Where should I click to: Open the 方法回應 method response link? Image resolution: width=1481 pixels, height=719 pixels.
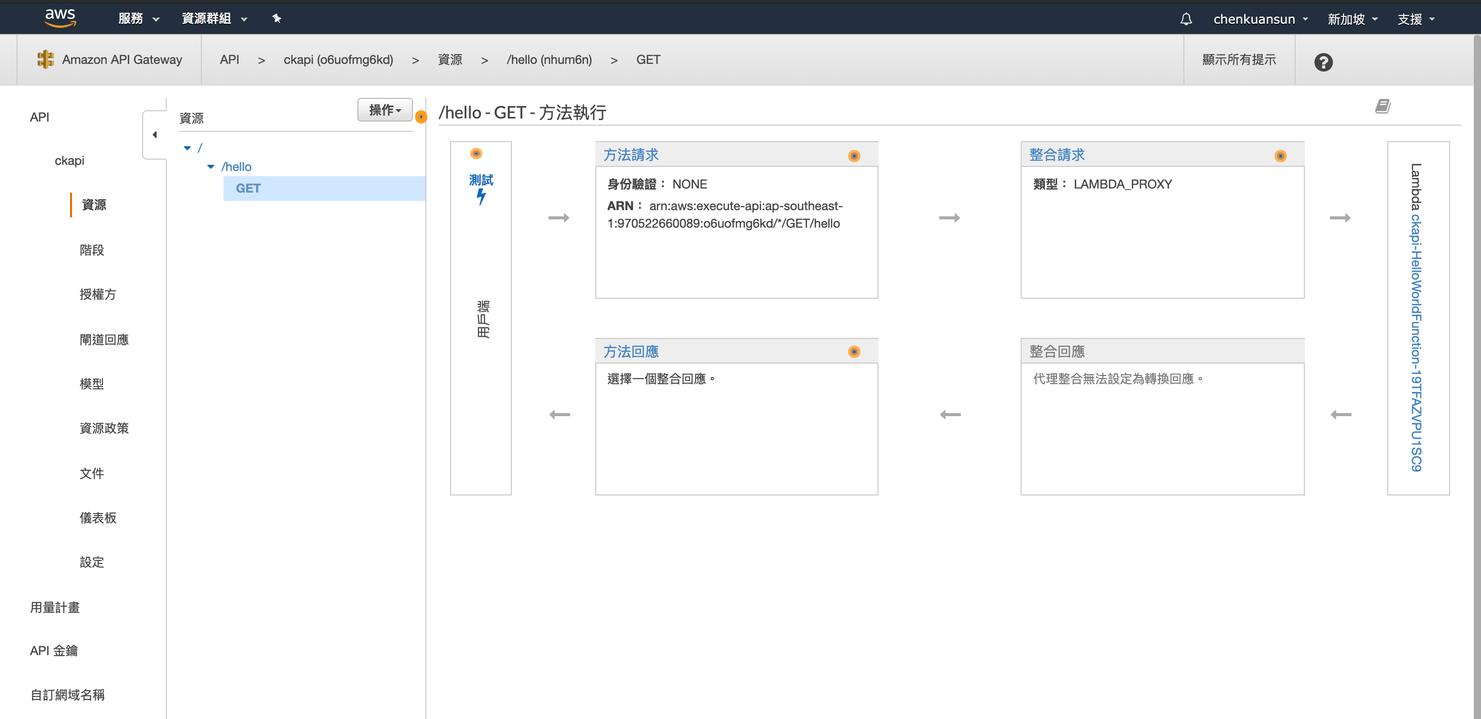pos(631,351)
